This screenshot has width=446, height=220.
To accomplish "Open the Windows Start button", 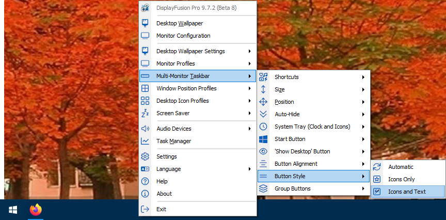I will point(13,210).
